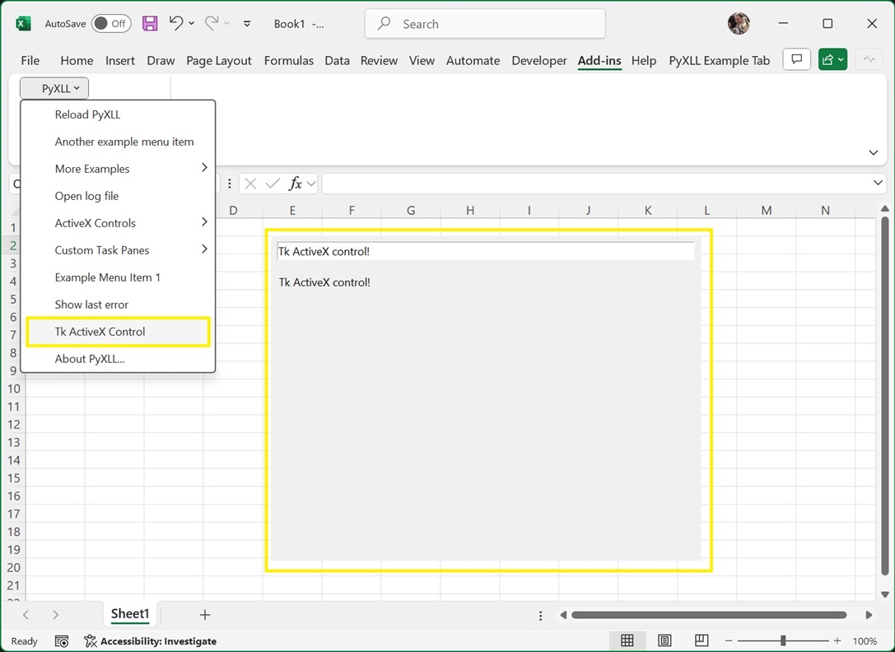This screenshot has width=895, height=652.
Task: Open the Help tab
Action: [644, 61]
